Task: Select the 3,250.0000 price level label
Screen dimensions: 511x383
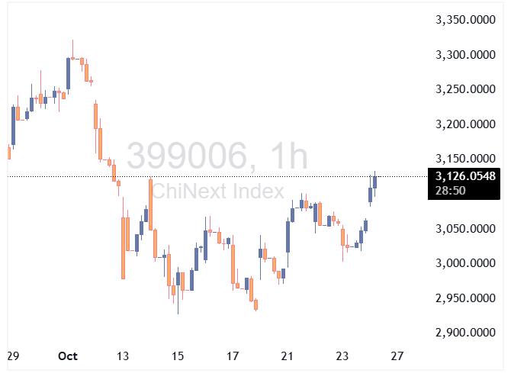Action: click(465, 89)
